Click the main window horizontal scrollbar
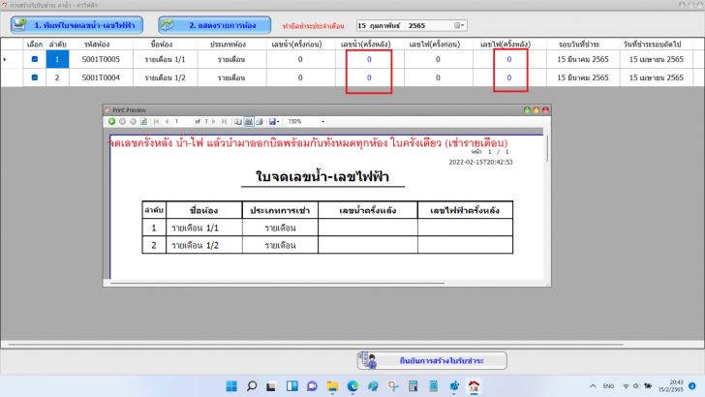705x397 pixels. click(316, 345)
